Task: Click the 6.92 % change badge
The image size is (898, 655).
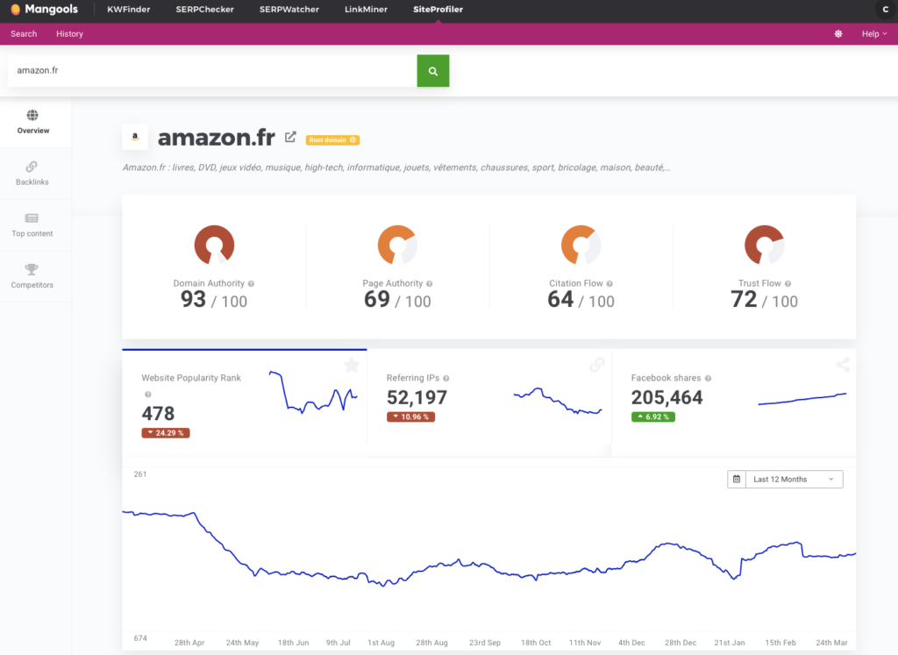Action: point(652,416)
